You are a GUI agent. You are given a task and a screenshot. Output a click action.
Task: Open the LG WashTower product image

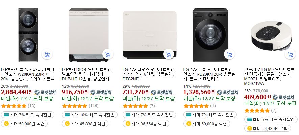pos(28,35)
